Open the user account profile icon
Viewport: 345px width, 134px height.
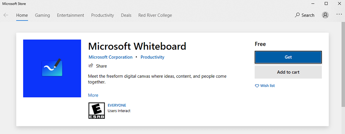325,15
